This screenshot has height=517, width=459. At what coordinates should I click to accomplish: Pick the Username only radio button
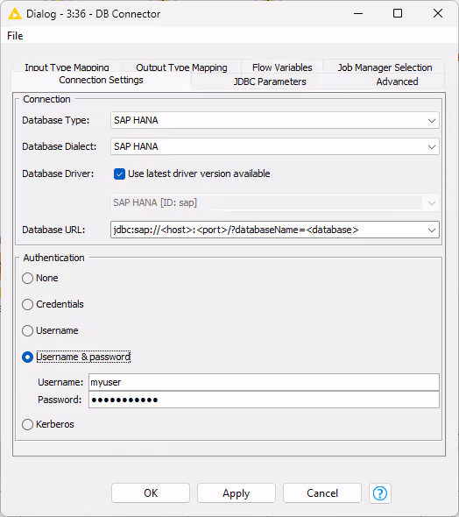(x=28, y=330)
